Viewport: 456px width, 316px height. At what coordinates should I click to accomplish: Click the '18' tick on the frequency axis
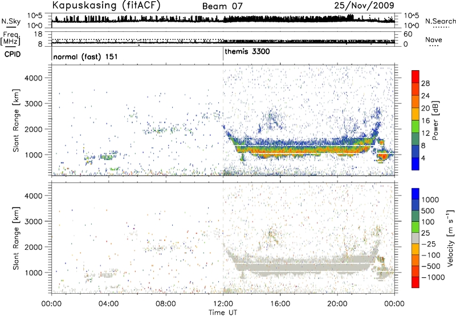click(38, 34)
